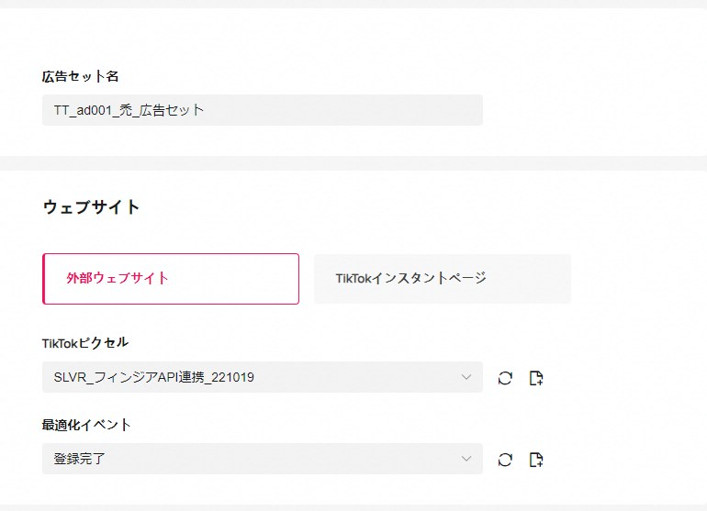The height and width of the screenshot is (511, 707).
Task: Click the 最適化イベント field label
Action: point(87,425)
